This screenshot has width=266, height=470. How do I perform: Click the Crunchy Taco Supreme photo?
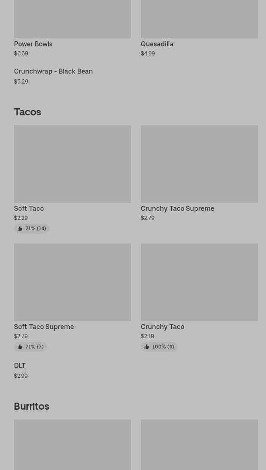(x=199, y=164)
